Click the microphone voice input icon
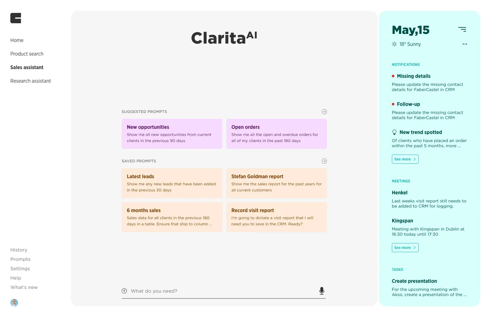Viewport: 488px width, 317px height. (x=322, y=291)
